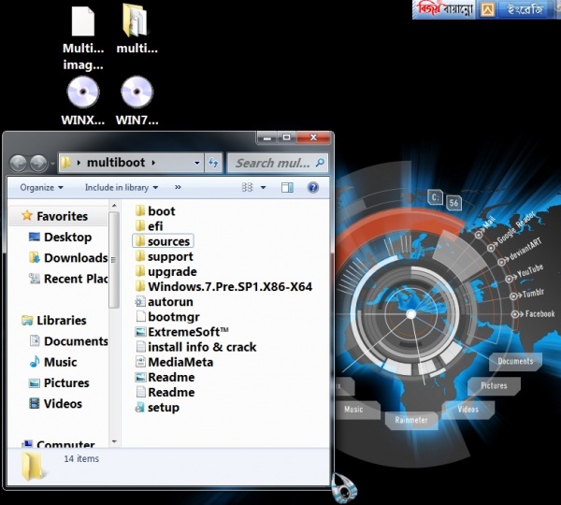Click the Refresh button beside address bar

(x=213, y=163)
